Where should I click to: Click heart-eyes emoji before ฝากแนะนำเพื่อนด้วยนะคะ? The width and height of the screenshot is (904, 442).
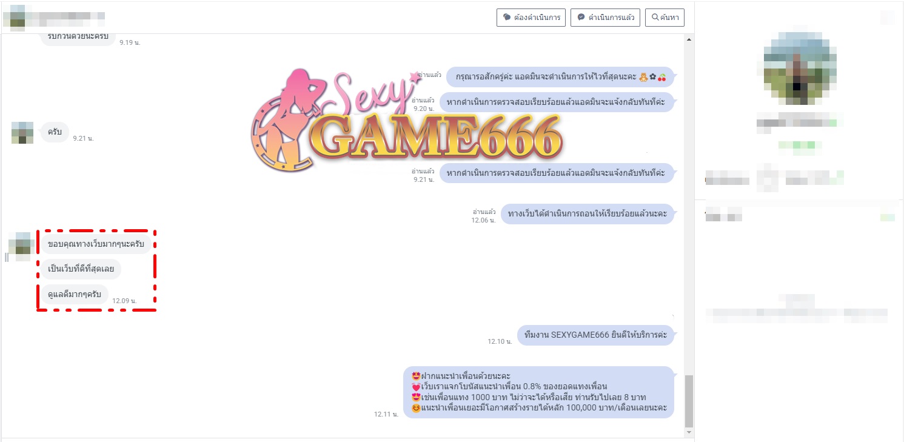416,377
